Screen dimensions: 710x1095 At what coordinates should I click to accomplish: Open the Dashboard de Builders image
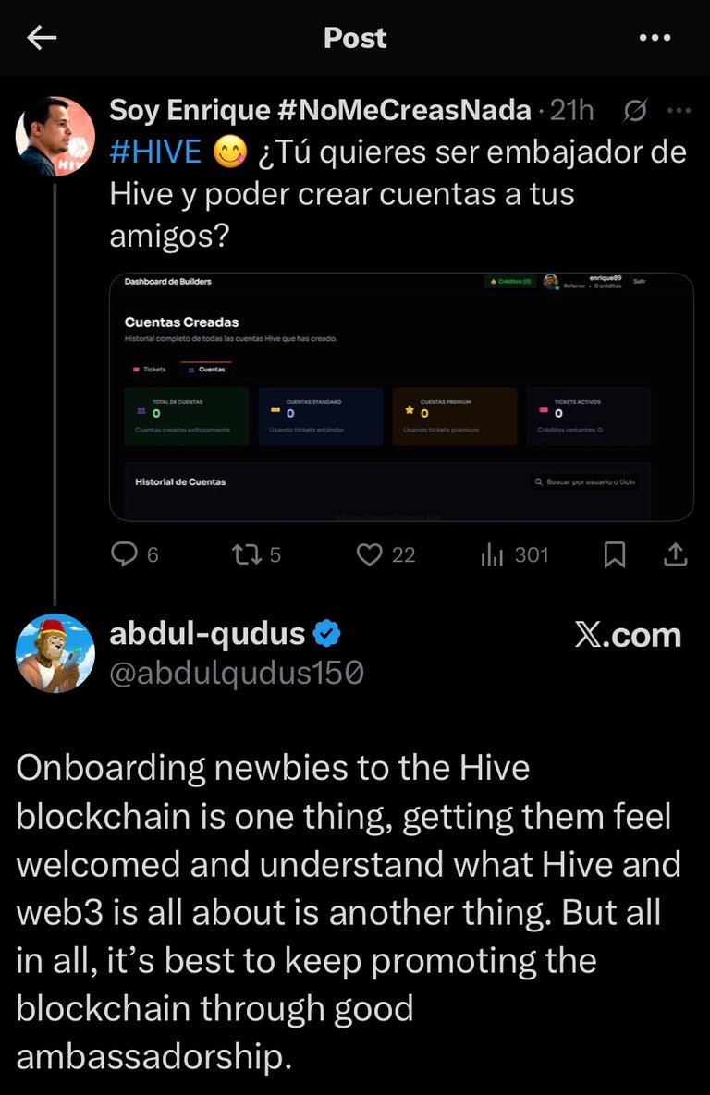pos(401,396)
